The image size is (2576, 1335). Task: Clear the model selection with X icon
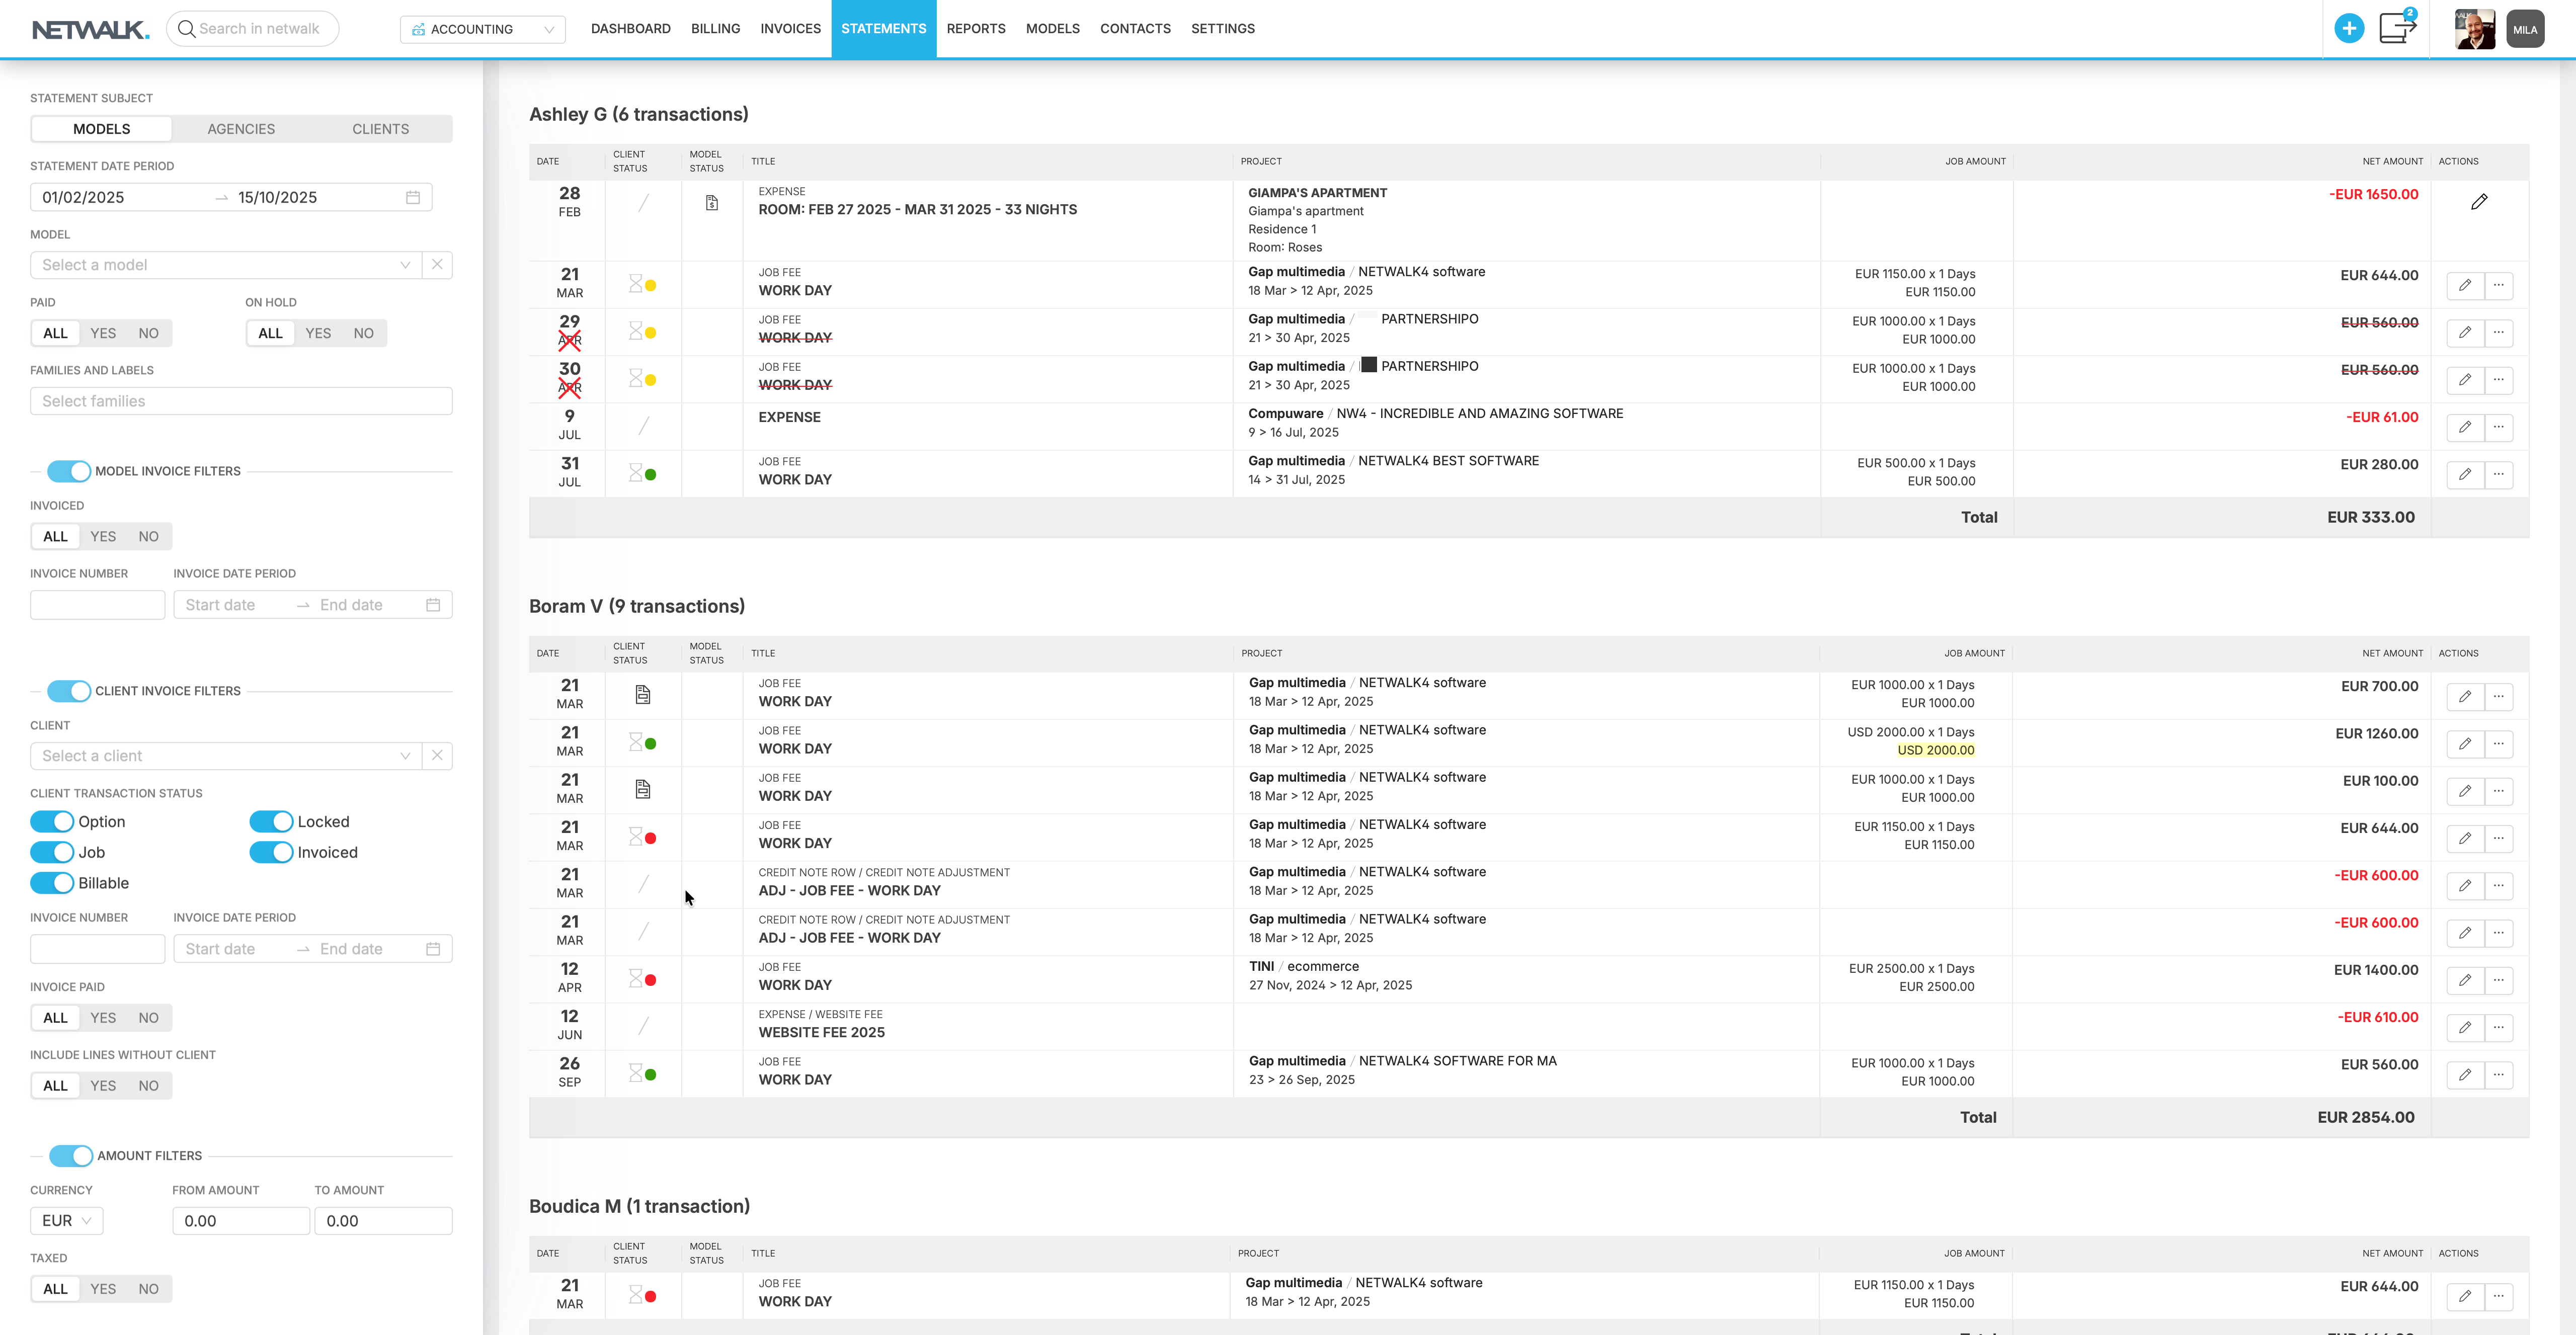coord(437,265)
